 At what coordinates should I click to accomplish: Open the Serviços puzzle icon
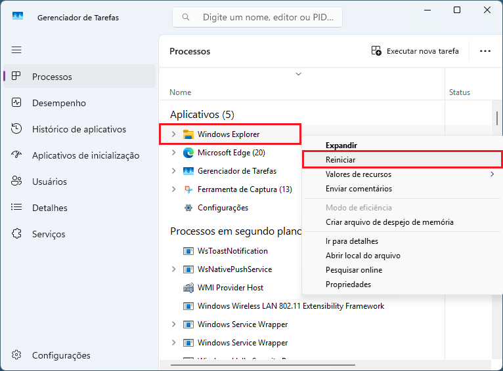18,234
